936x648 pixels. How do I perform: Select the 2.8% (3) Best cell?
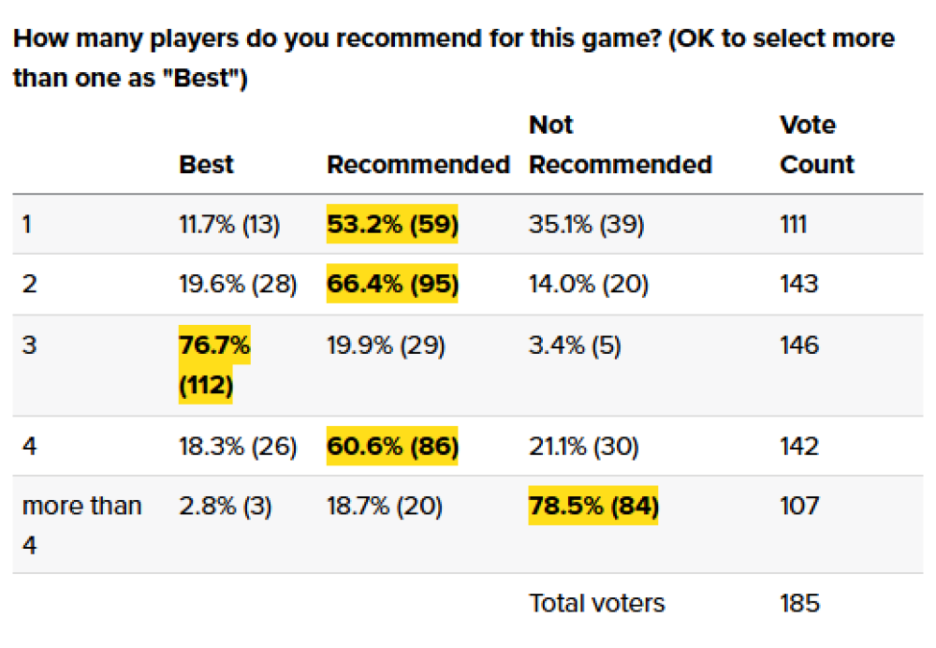(226, 506)
